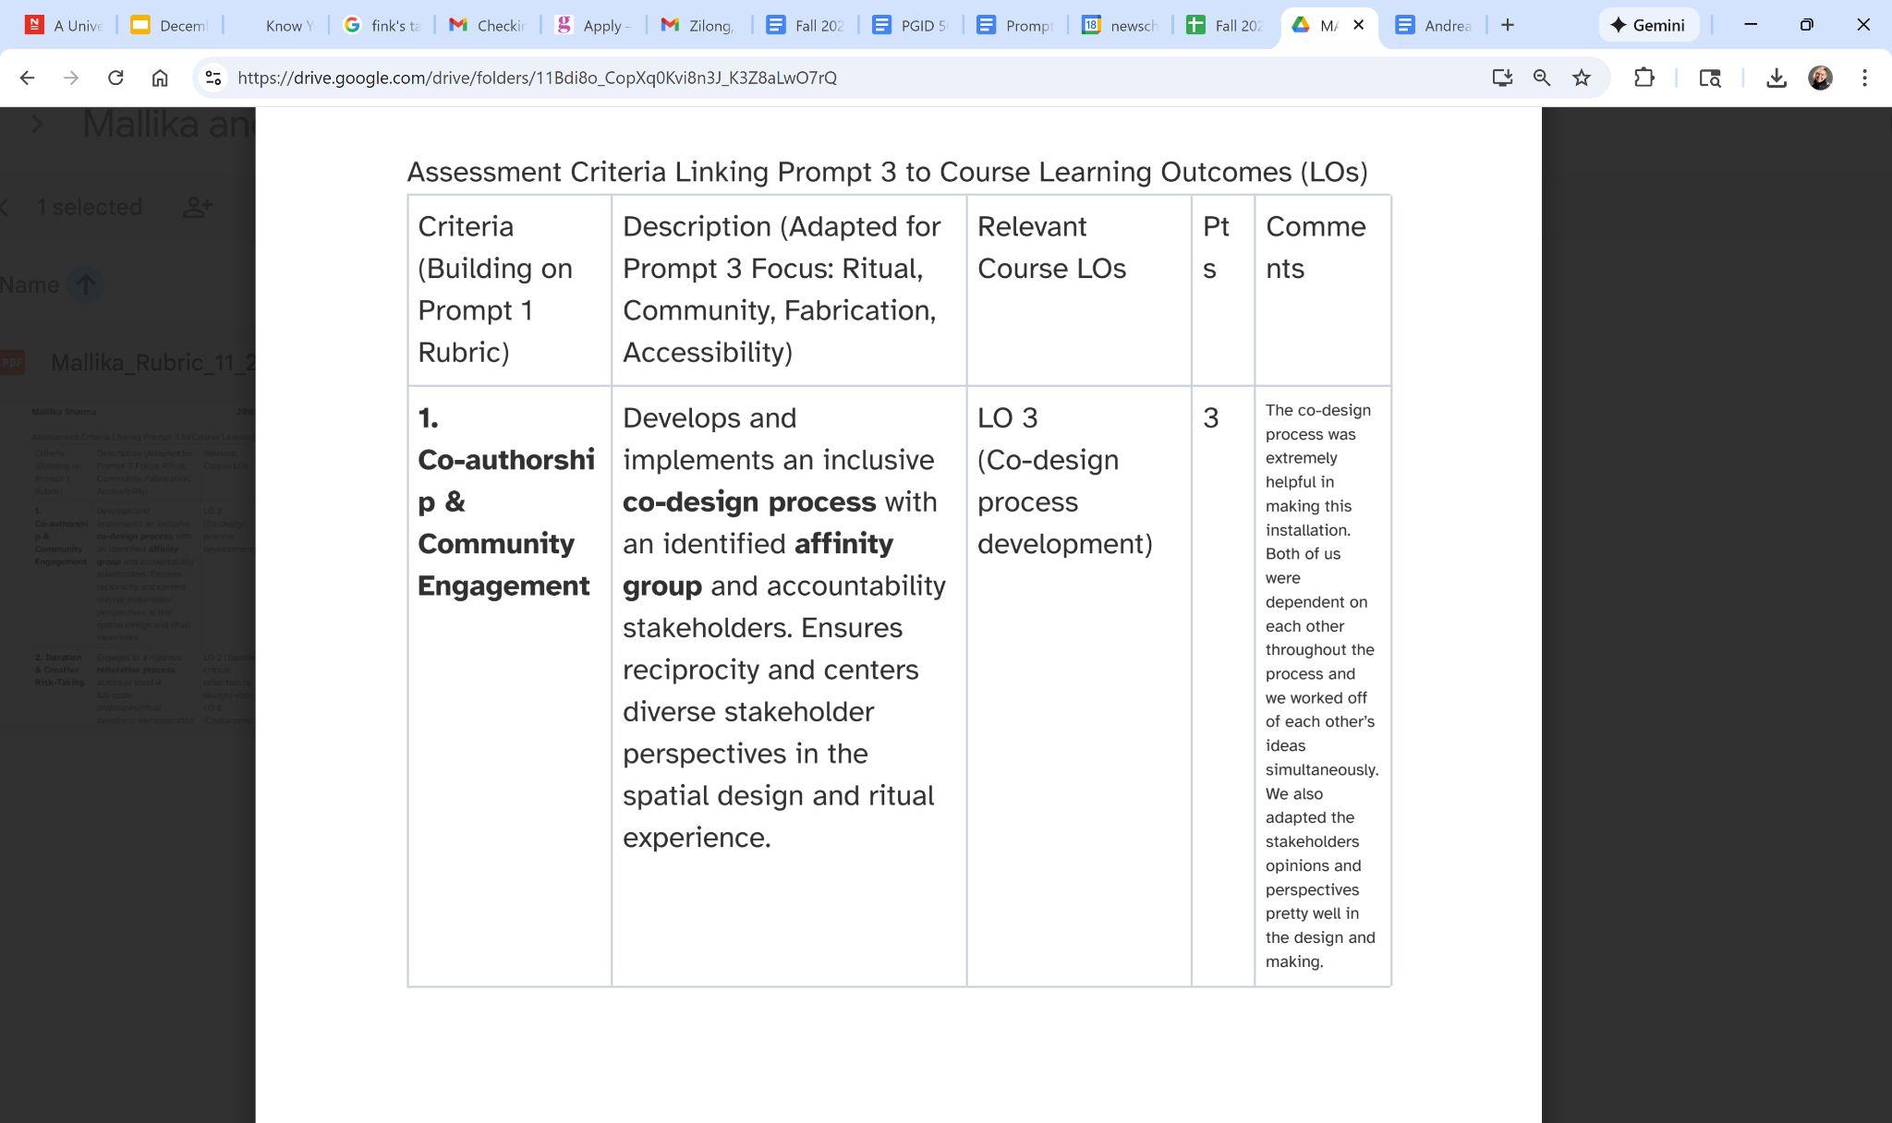Image resolution: width=1892 pixels, height=1123 pixels.
Task: Go to browser home page
Action: coord(160,78)
